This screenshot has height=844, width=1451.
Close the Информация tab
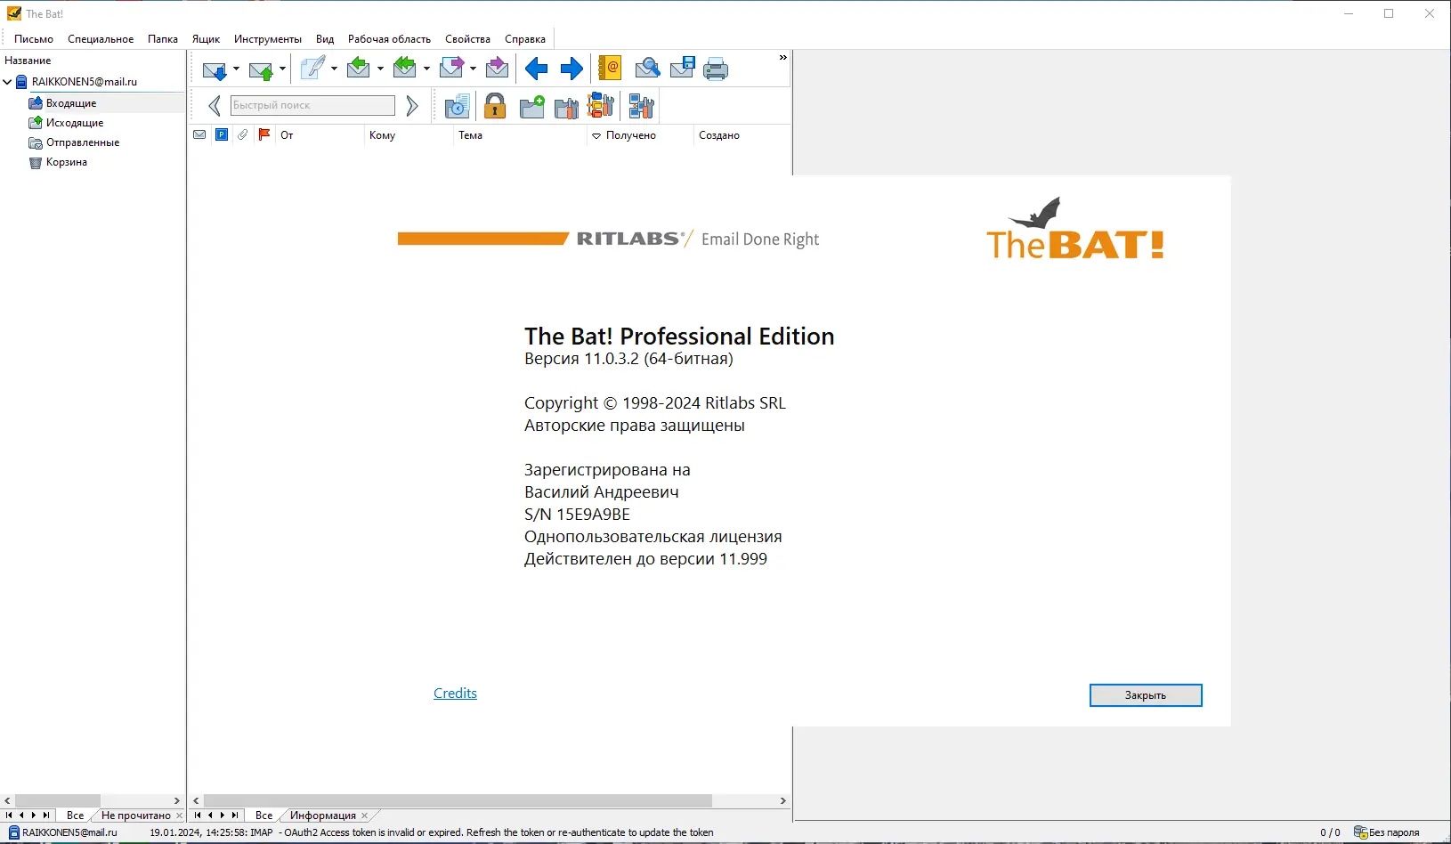365,816
